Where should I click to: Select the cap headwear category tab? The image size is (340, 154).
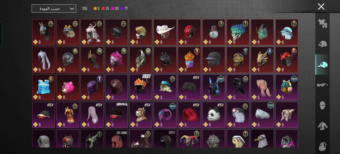[x=322, y=64]
